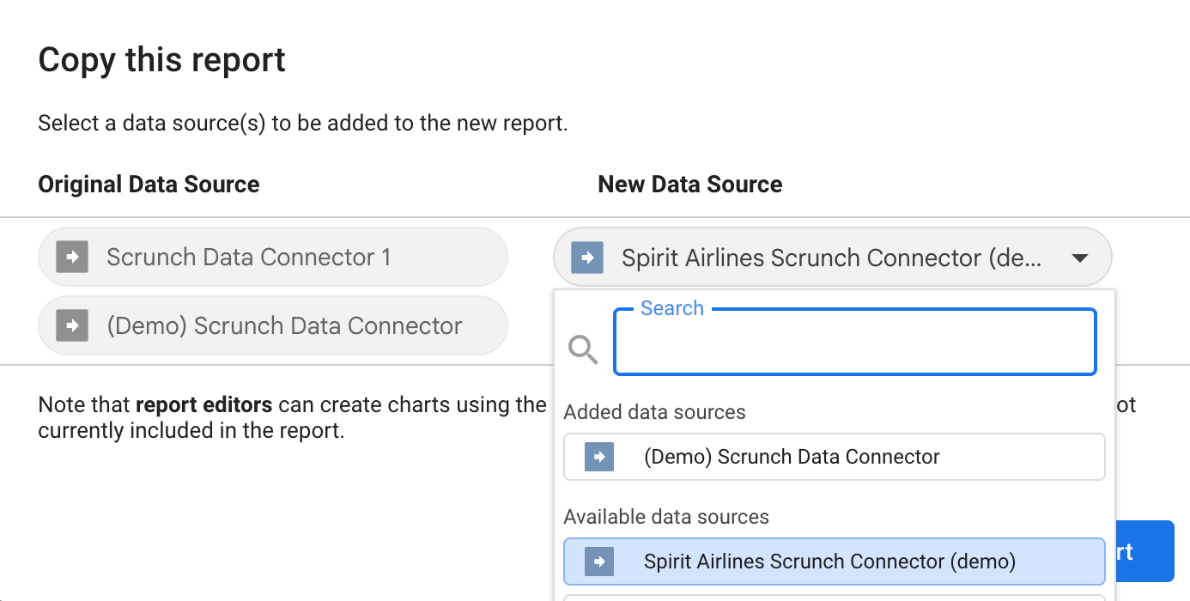Select (Demo) Scrunch Data Connector in added sources
The height and width of the screenshot is (601, 1190).
(834, 457)
